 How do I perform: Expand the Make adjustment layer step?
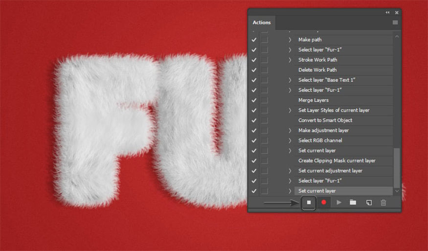point(290,131)
